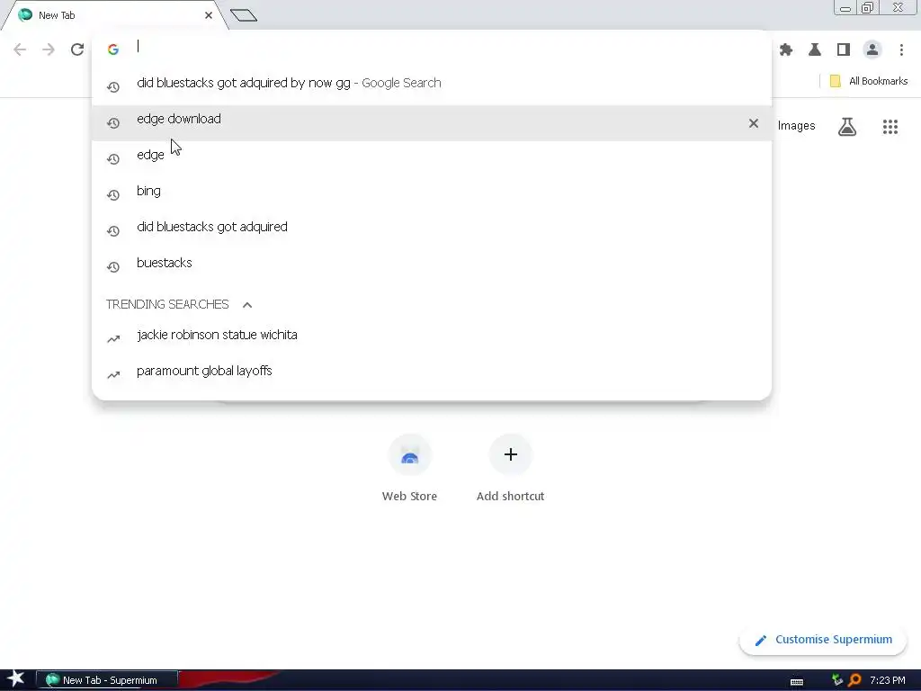The height and width of the screenshot is (691, 921).
Task: Click the Add shortcut button
Action: click(x=511, y=468)
